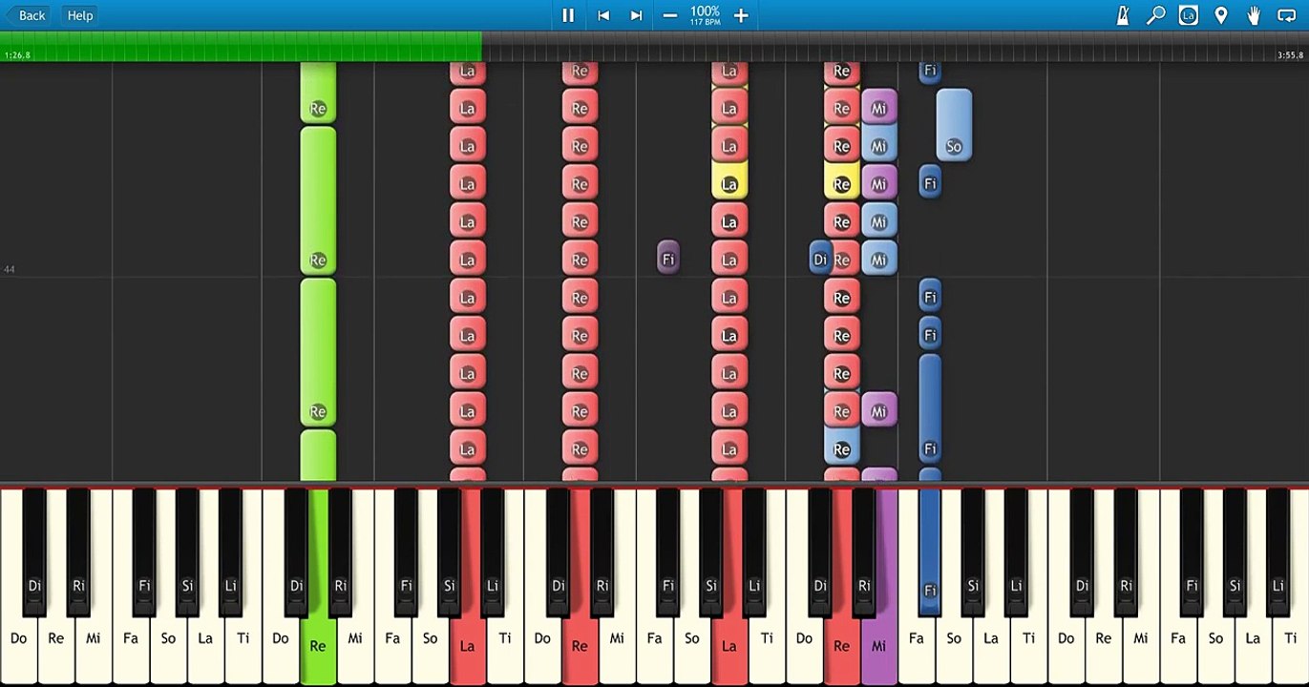
Task: Toggle the La note labels icon
Action: click(x=1188, y=15)
